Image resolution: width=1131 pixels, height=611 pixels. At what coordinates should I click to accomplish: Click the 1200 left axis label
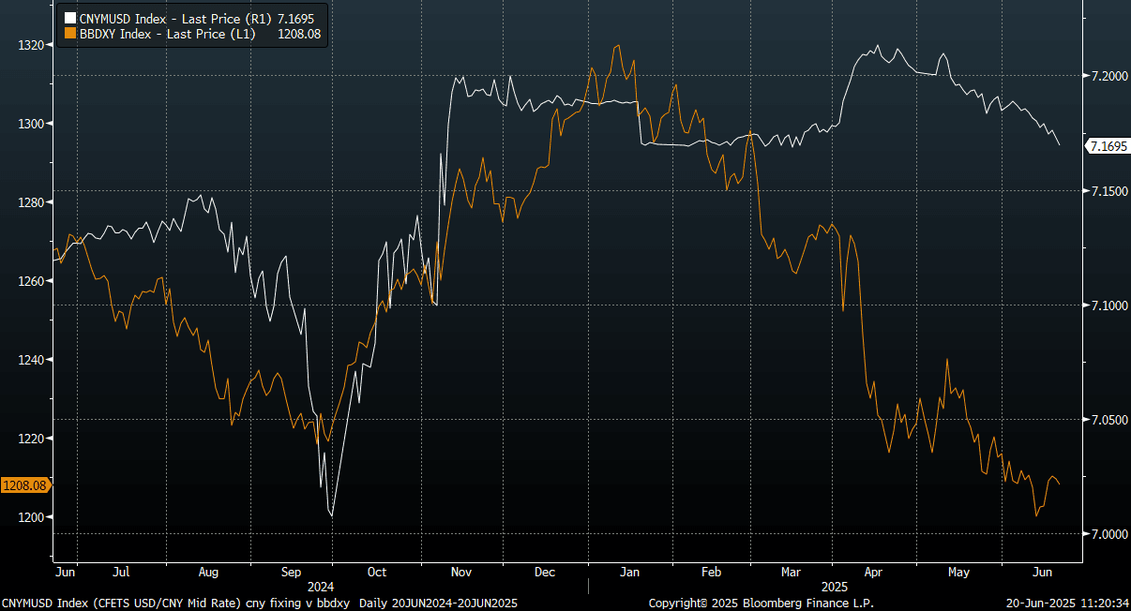(x=31, y=517)
